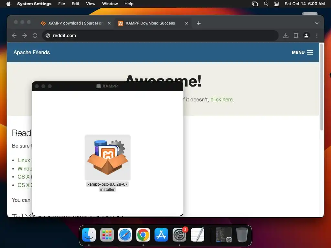Open the Apache Friends MENU hamburger
Viewport: 331px width, 248px height.
(x=302, y=52)
